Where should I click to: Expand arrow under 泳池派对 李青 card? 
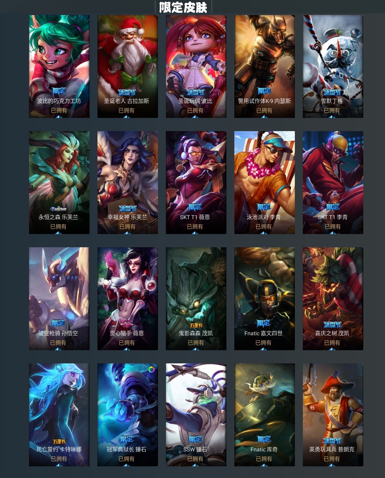click(264, 233)
